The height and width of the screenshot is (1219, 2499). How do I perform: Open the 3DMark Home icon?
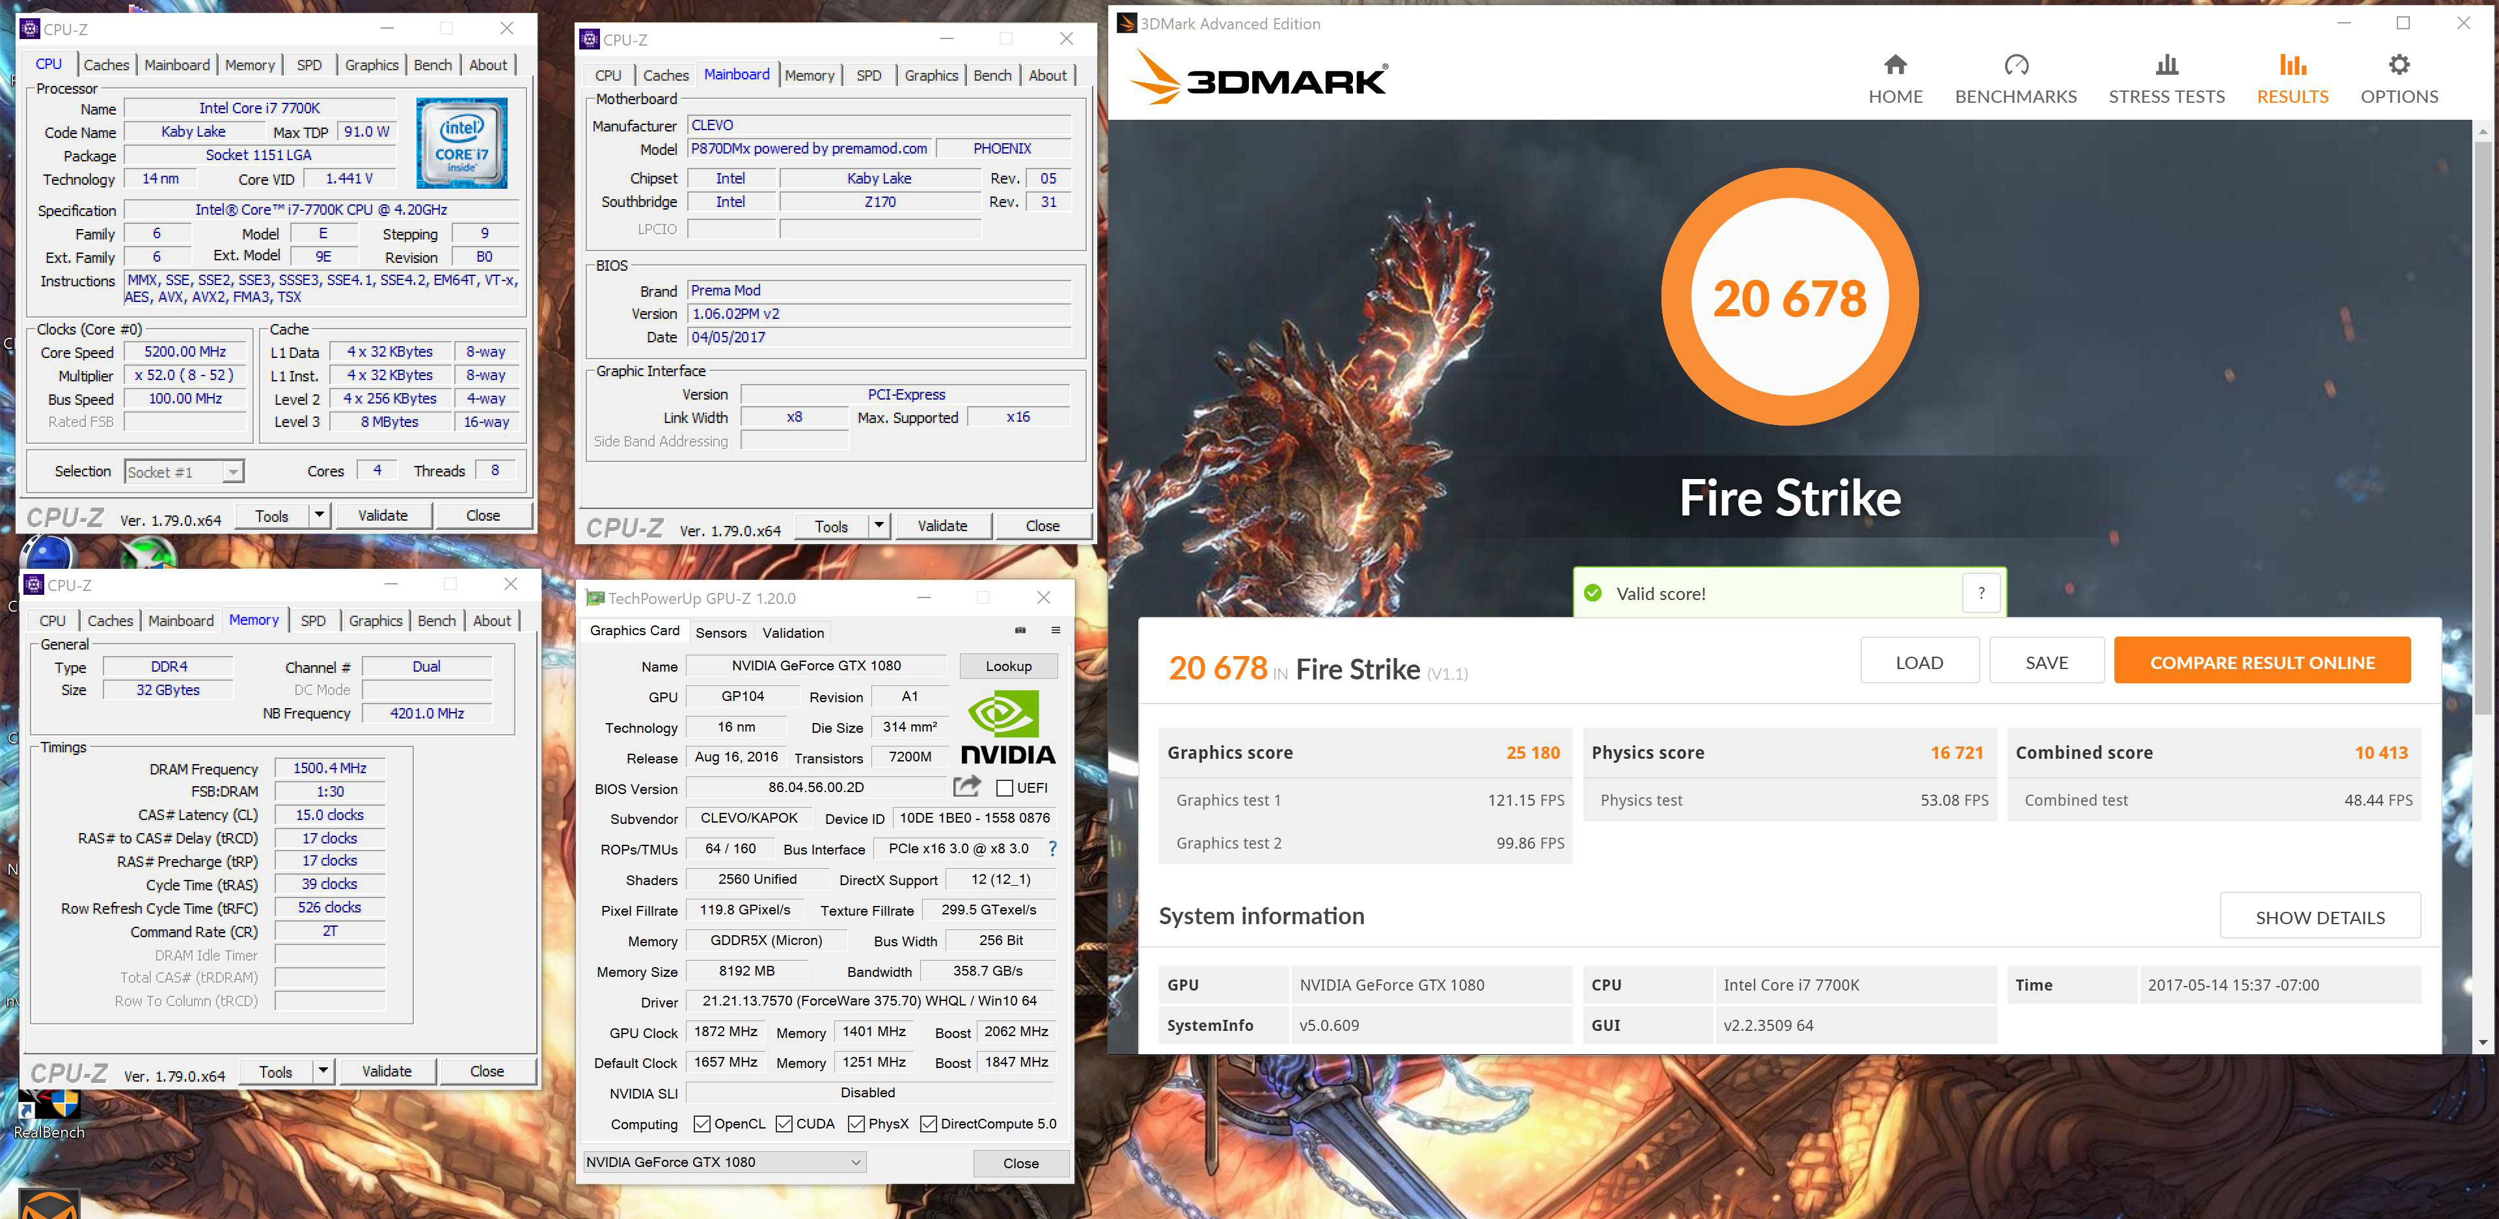point(1894,65)
